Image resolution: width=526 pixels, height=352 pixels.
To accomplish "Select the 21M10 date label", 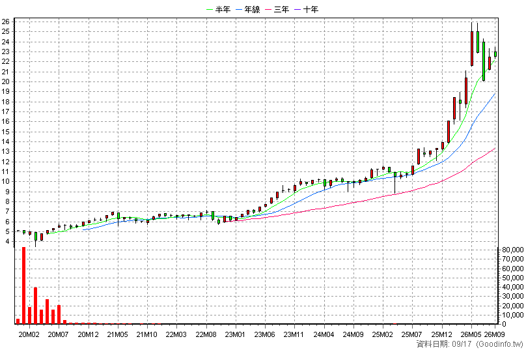I will [x=147, y=334].
